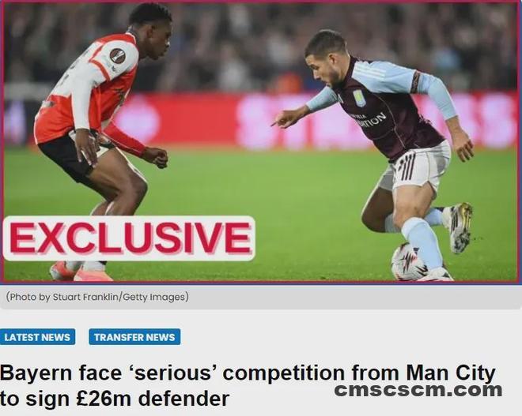Select 'Getty Images' in the photo credit
Viewport: 522px width, 416px height.
click(x=154, y=297)
